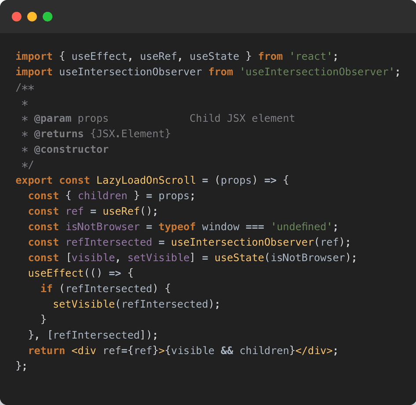The image size is (416, 405).
Task: Click the typeof keyword
Action: point(177,227)
